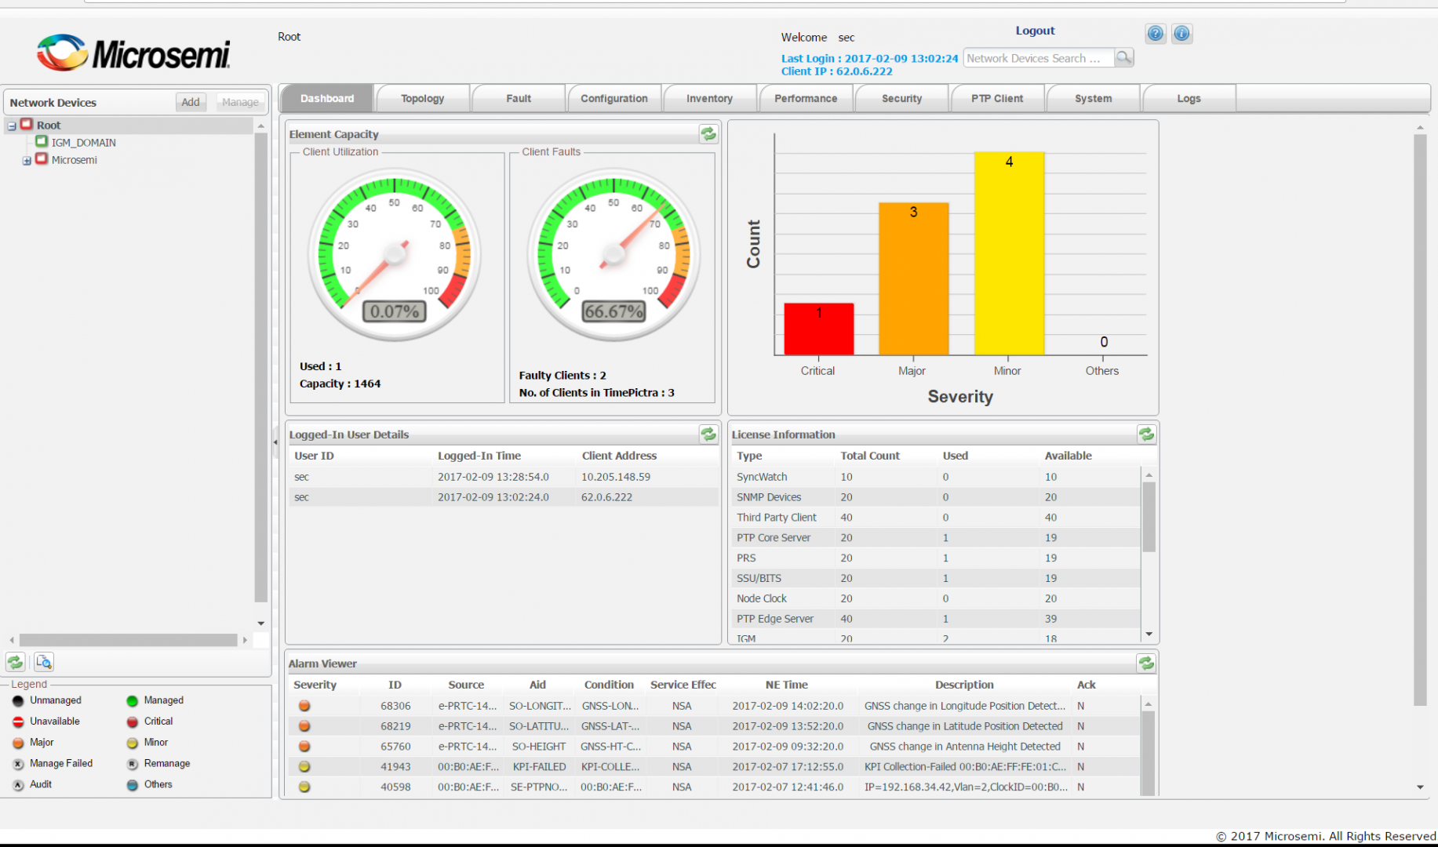Click the Critical bar in the severity chart

coord(818,329)
